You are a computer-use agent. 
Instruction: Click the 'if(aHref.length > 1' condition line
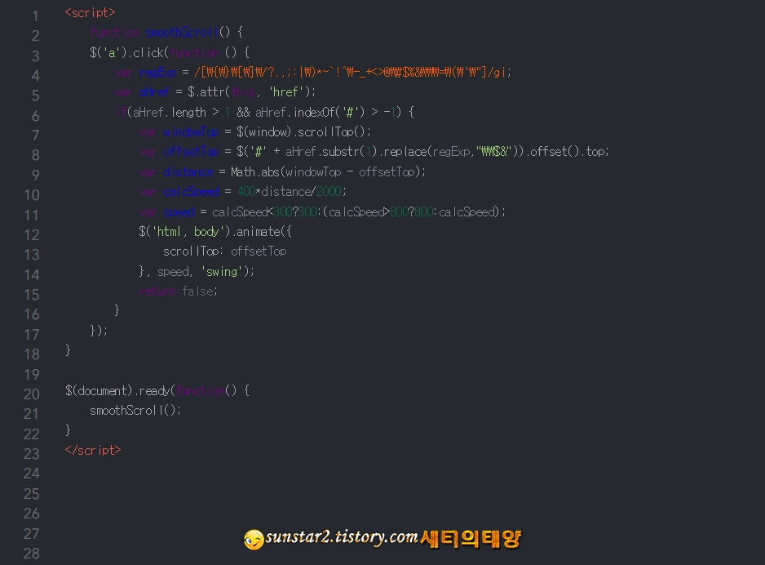[265, 113]
